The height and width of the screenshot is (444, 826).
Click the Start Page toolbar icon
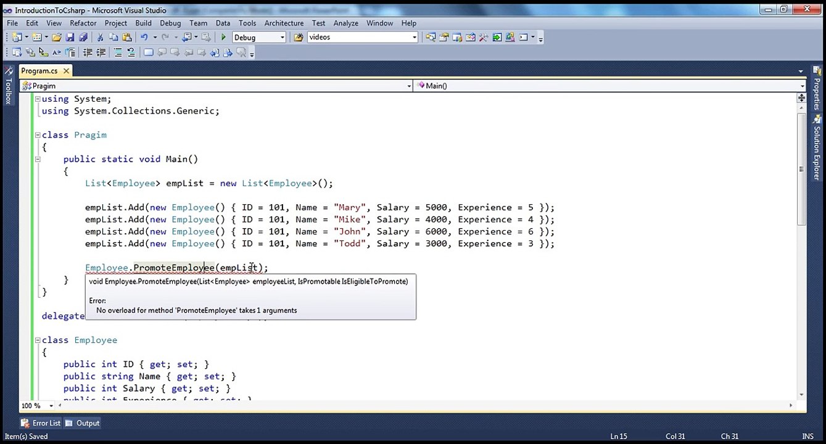pyautogui.click(x=497, y=37)
